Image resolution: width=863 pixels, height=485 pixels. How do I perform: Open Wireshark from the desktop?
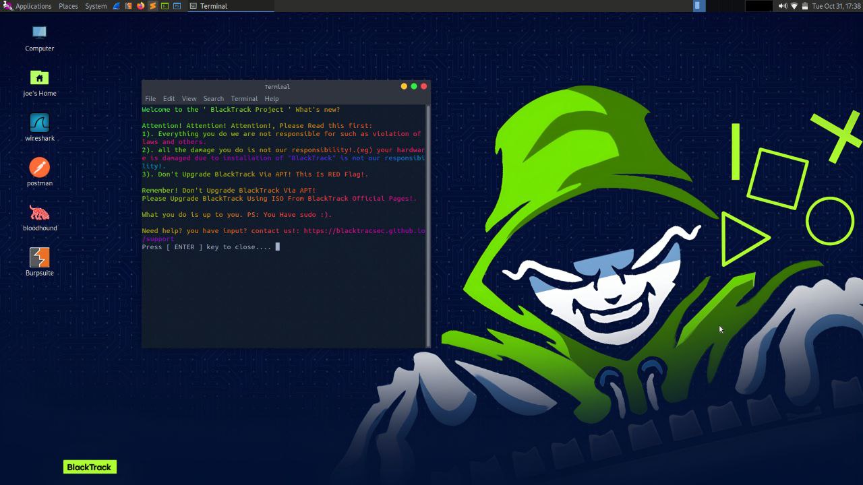[x=39, y=123]
